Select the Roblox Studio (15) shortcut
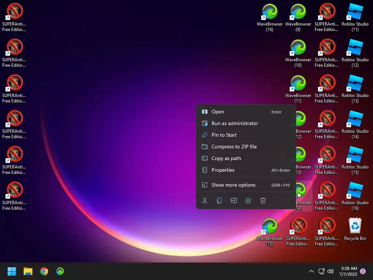The width and height of the screenshot is (373, 280). tap(355, 160)
